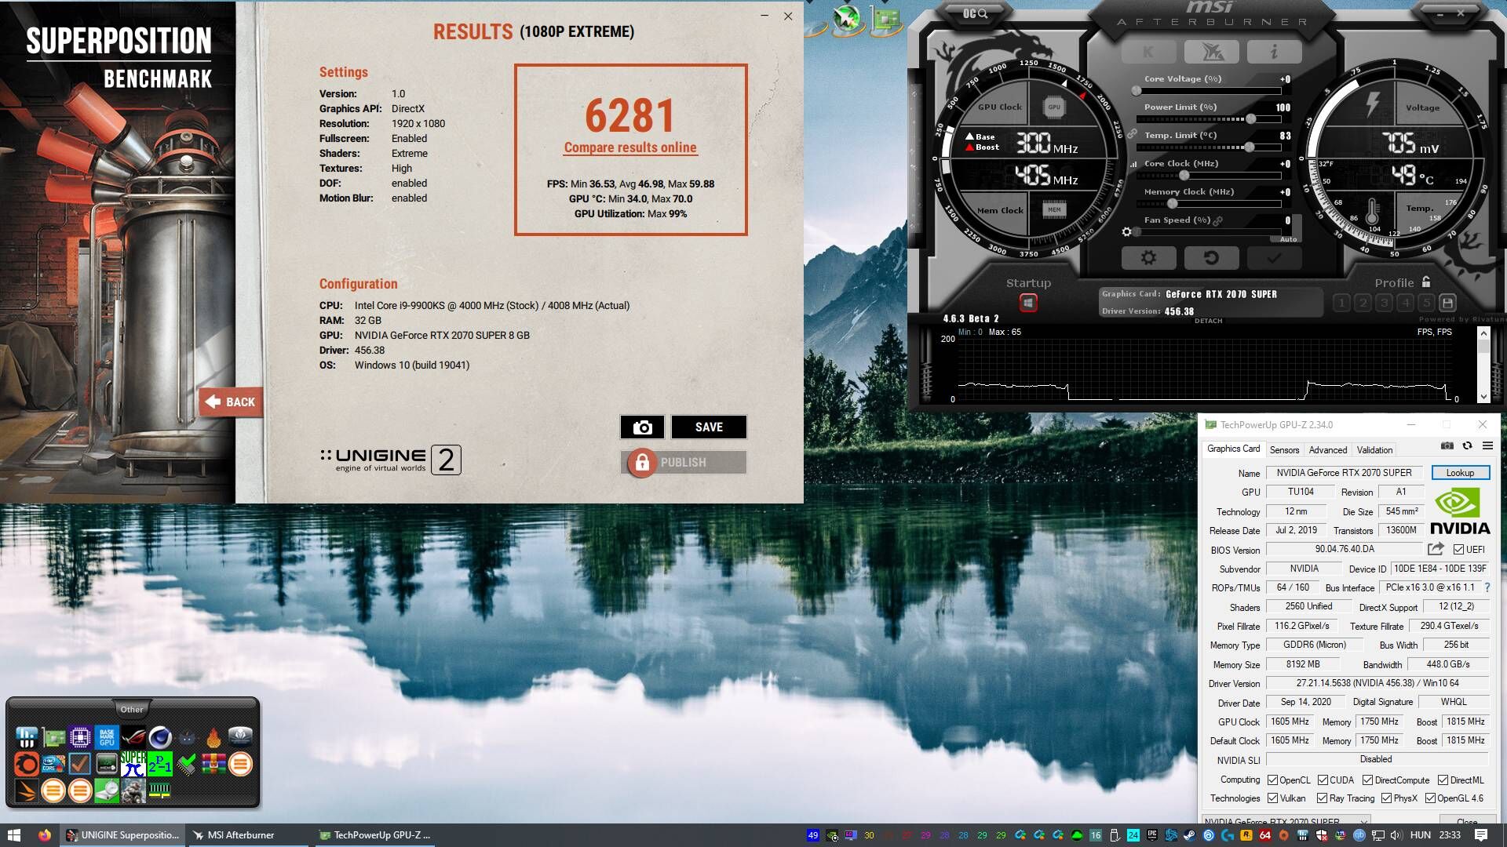Viewport: 1507px width, 847px height.
Task: Toggle power and temp limit link icon
Action: [1132, 135]
